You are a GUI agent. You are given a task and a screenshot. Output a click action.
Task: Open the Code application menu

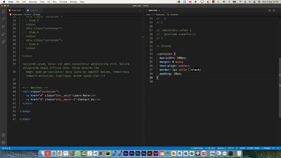[x=11, y=2]
